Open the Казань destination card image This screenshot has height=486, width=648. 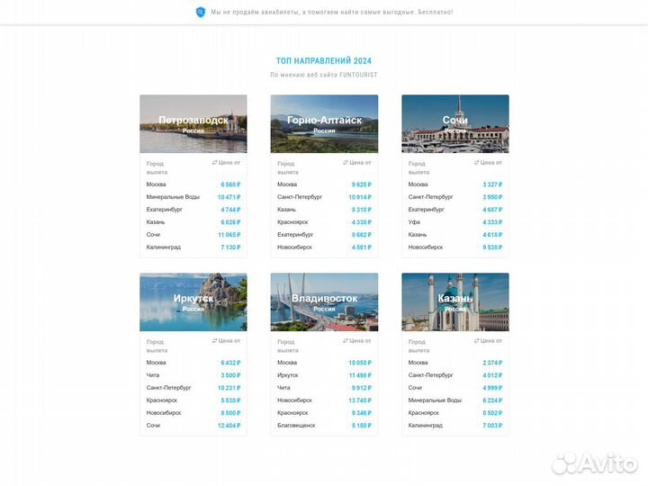click(x=454, y=302)
